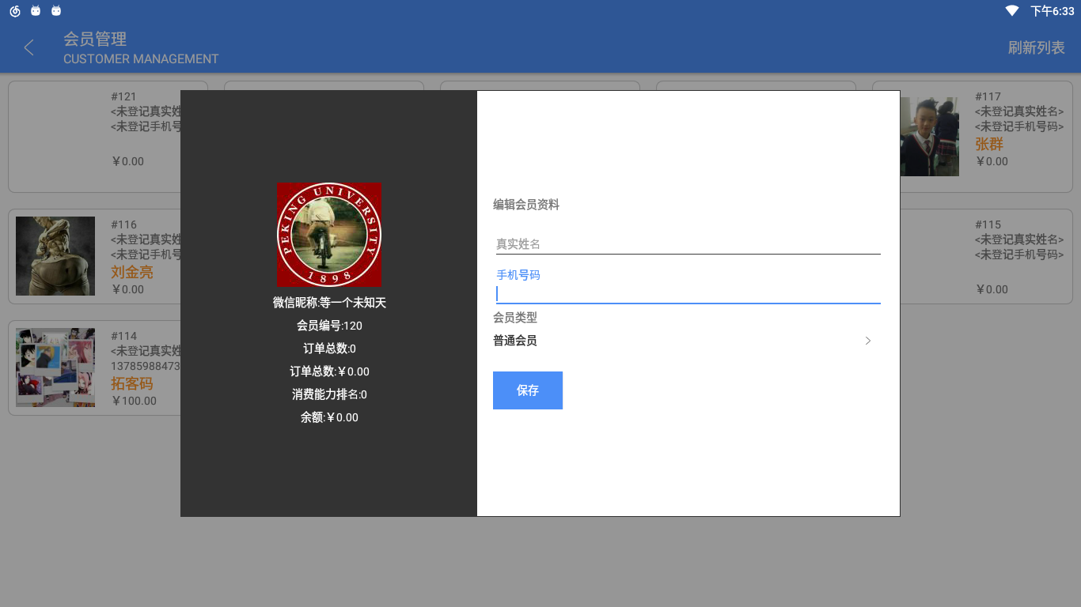
Task: Click the member name 张群
Action: click(x=989, y=145)
